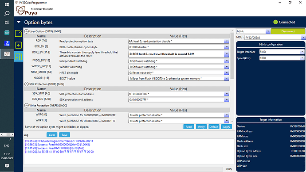Image resolution: width=306 pixels, height=172 pixels.
Task: Clear the log
Action: click(52, 135)
